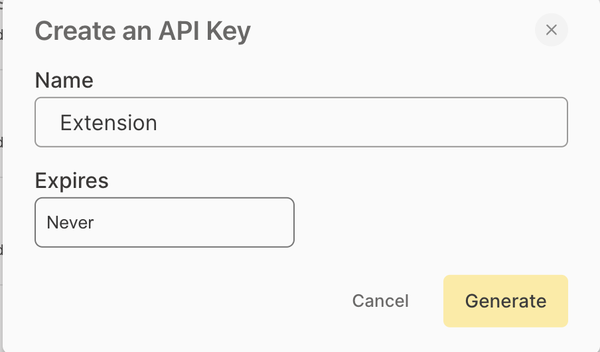Click the "Extension" text in the Name field
Screen dimensions: 600x352
pos(108,123)
